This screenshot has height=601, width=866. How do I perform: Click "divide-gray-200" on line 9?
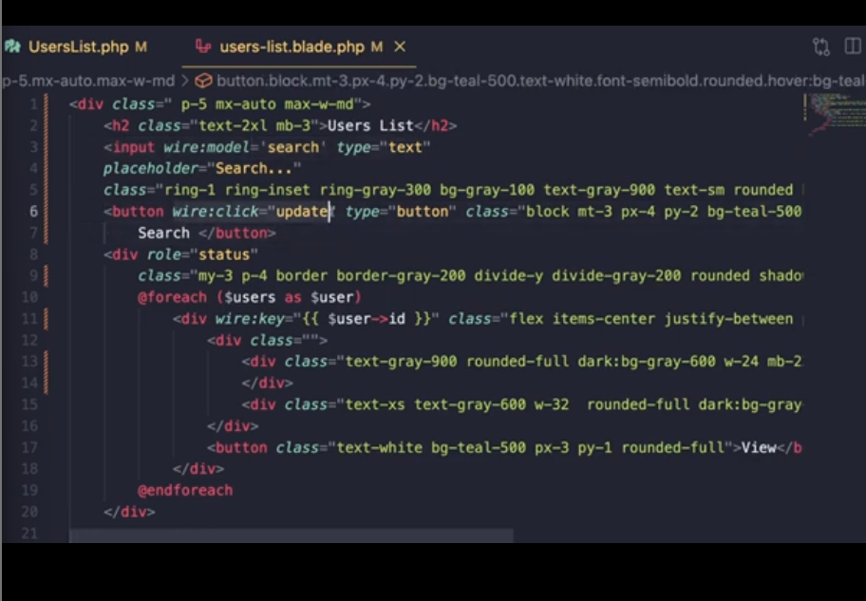pos(616,275)
